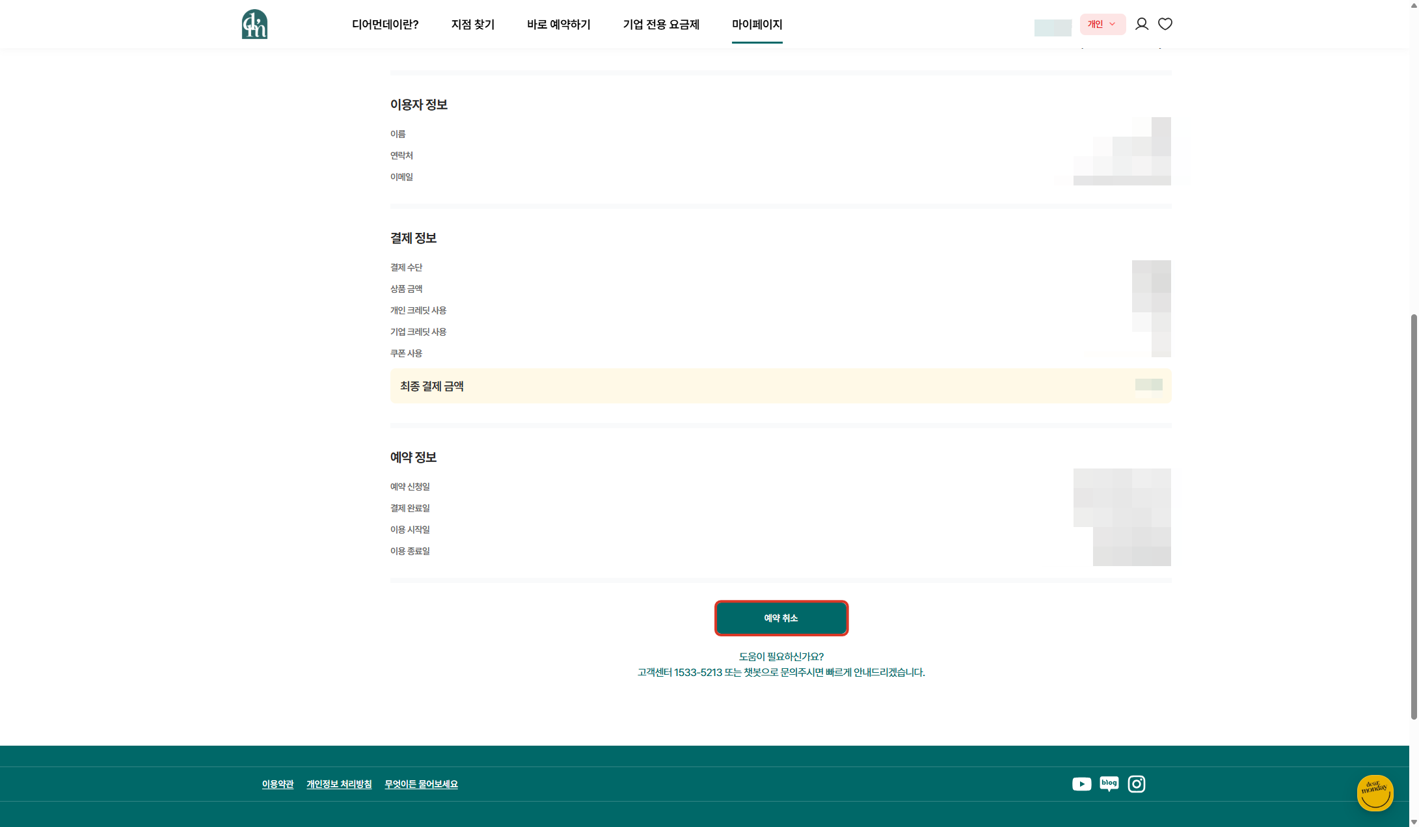Open 기업 전용 요금제 menu
This screenshot has height=827, width=1419.
click(661, 25)
